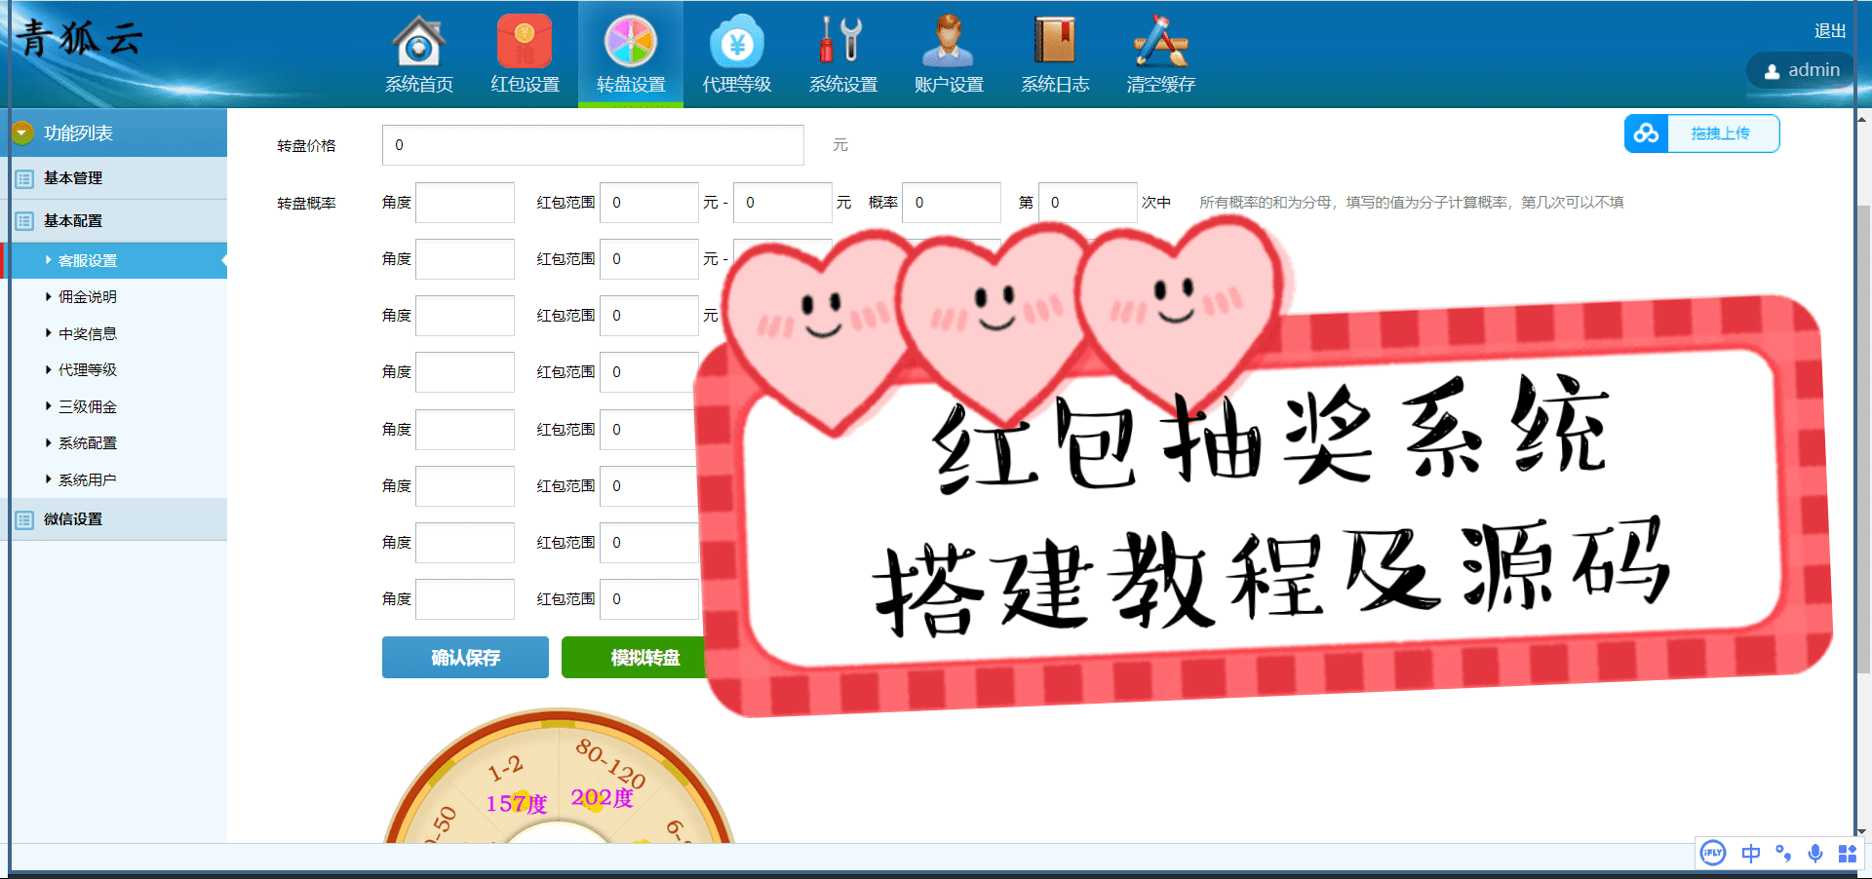1872x879 pixels.
Task: Expand the 基本管理 section
Action: click(x=118, y=178)
